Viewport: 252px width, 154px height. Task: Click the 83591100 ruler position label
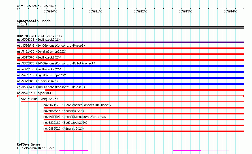95,11
